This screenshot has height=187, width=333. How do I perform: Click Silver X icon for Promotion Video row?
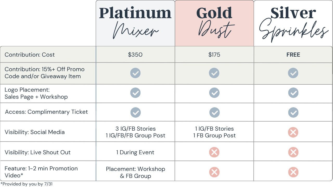tap(293, 172)
